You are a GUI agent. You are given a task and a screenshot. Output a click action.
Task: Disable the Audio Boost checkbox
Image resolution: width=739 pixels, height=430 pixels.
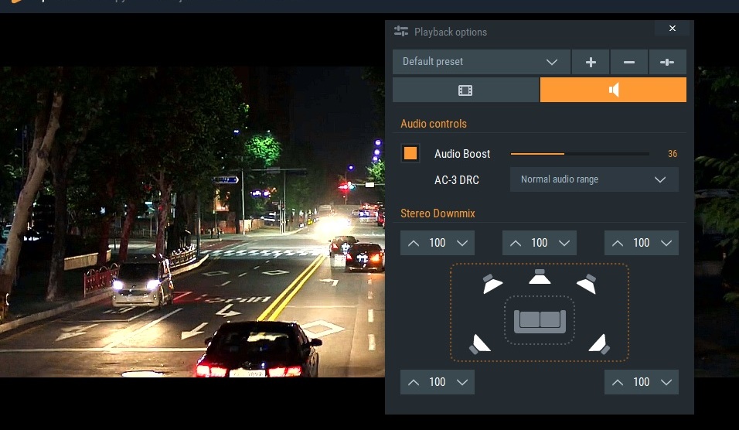[x=410, y=153]
